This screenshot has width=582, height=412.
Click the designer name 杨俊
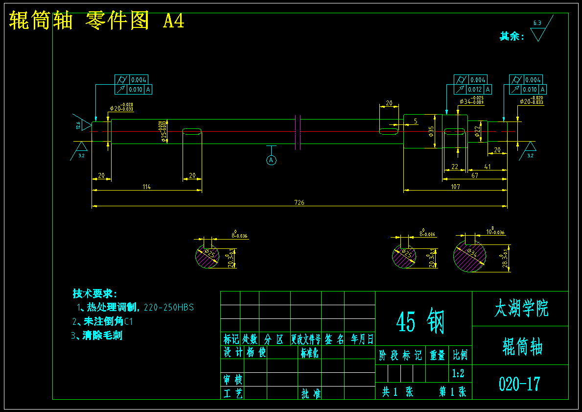point(256,352)
